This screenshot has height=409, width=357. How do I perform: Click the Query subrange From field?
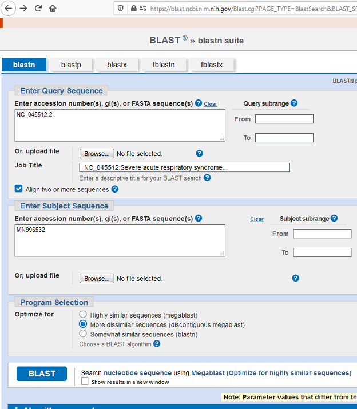coord(284,119)
